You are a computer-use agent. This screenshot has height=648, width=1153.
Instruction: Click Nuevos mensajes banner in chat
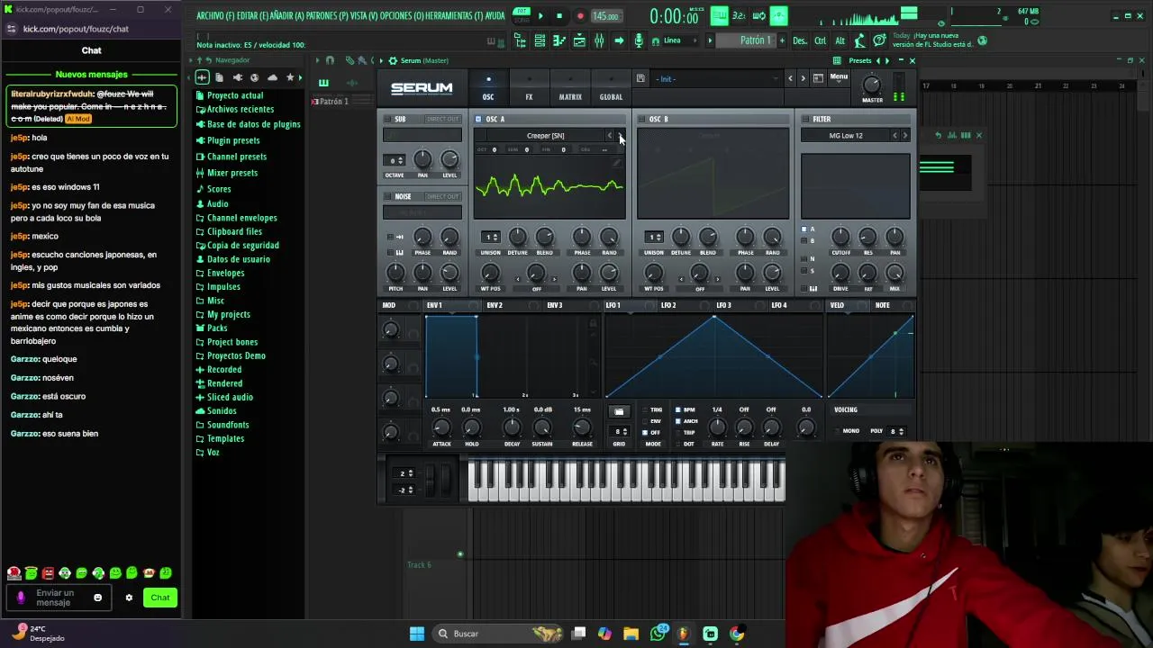[91, 75]
